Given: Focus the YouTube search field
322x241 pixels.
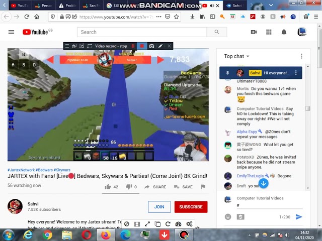Looking at the screenshot, I should (142, 32).
